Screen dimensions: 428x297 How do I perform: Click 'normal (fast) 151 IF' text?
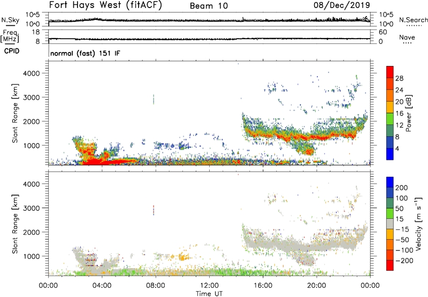[85, 53]
